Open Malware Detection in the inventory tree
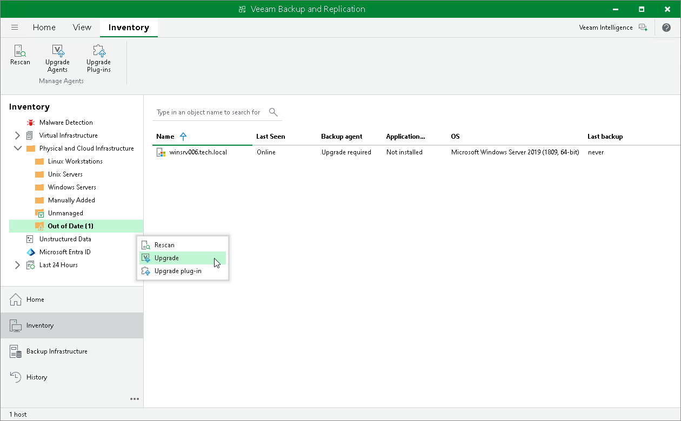 [66, 122]
